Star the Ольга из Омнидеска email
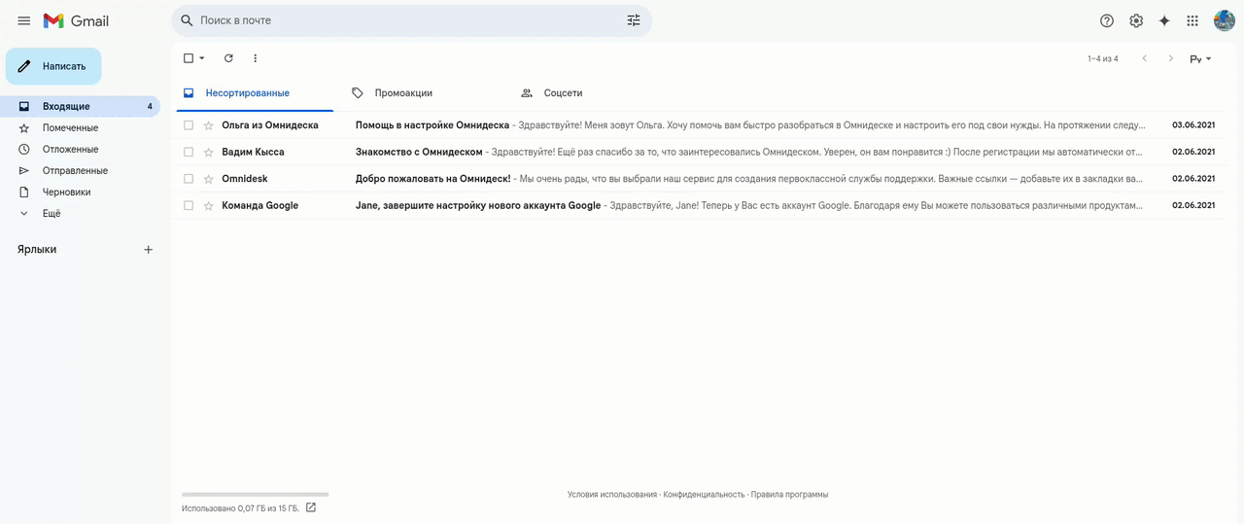The height and width of the screenshot is (524, 1244). click(208, 125)
